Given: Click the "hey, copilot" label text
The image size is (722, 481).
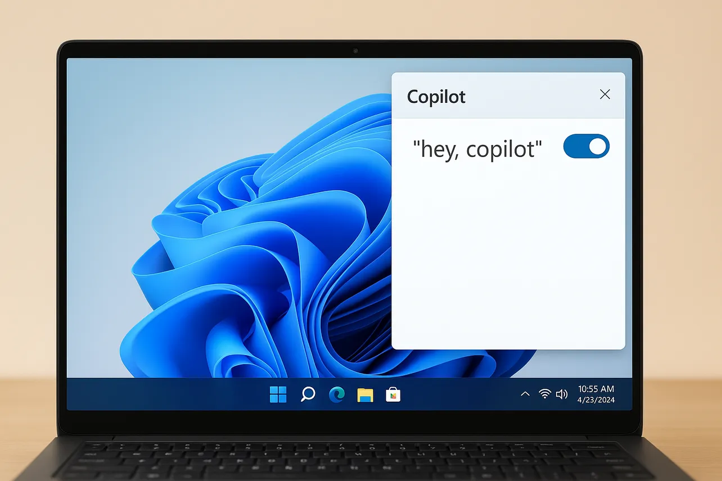Looking at the screenshot, I should tap(477, 148).
